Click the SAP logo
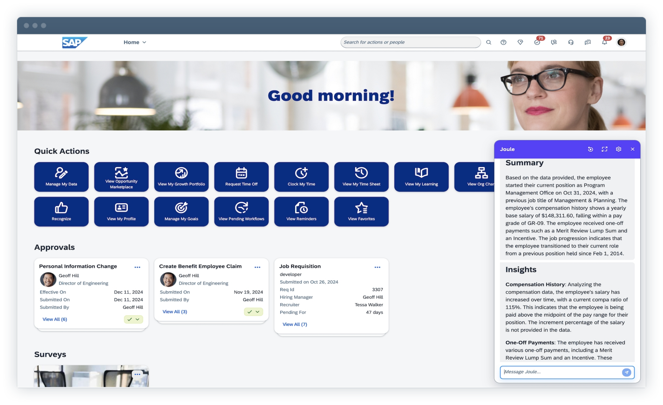The height and width of the screenshot is (405, 663). tap(74, 42)
